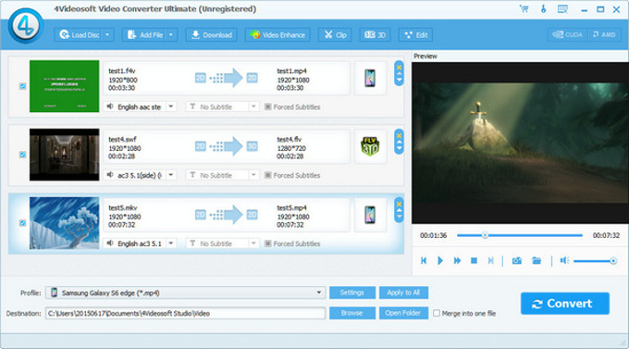Open the Video Enhance tool

(x=277, y=35)
